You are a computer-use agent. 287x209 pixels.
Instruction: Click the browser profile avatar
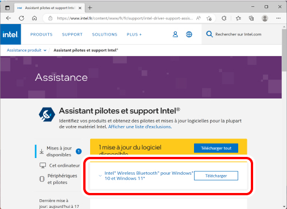(x=265, y=18)
